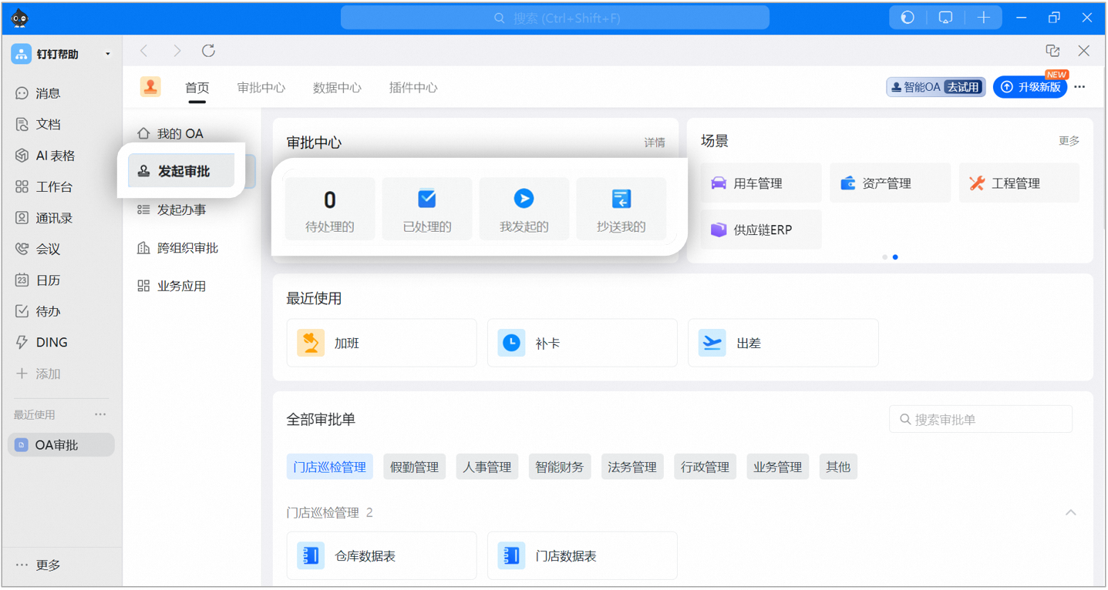Open the 抄送我的 tile
The image size is (1108, 590).
click(621, 210)
